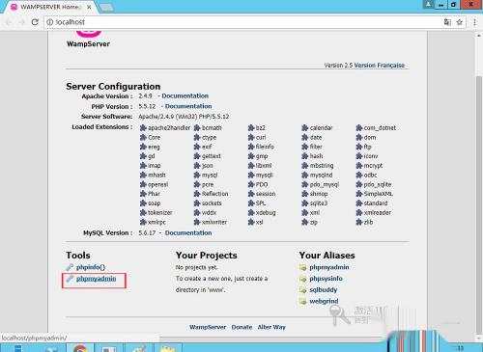Open the webgrind alias

coord(324,301)
